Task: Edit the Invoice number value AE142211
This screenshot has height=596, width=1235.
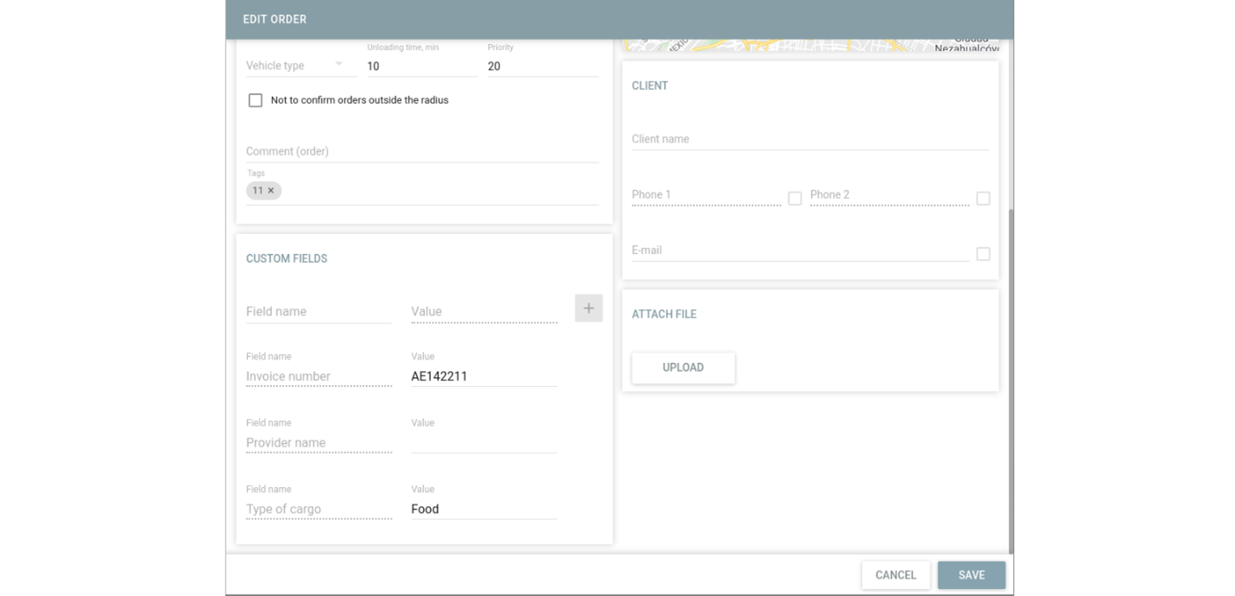Action: point(483,377)
